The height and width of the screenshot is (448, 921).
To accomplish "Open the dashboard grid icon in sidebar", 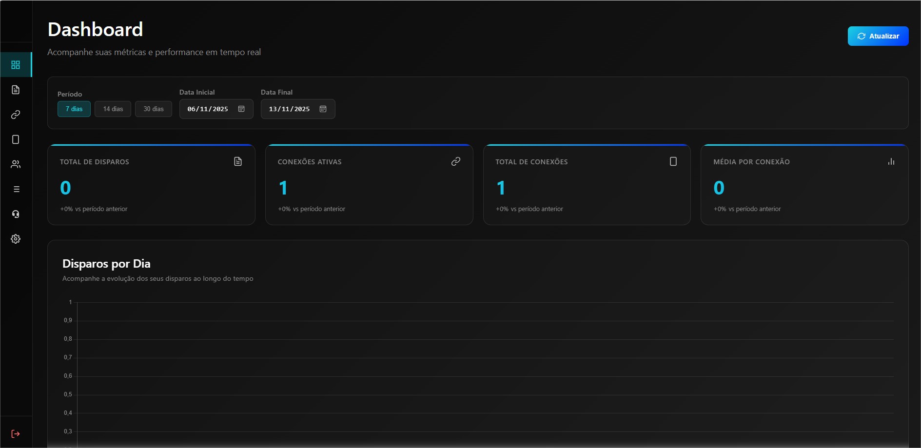I will click(x=16, y=65).
